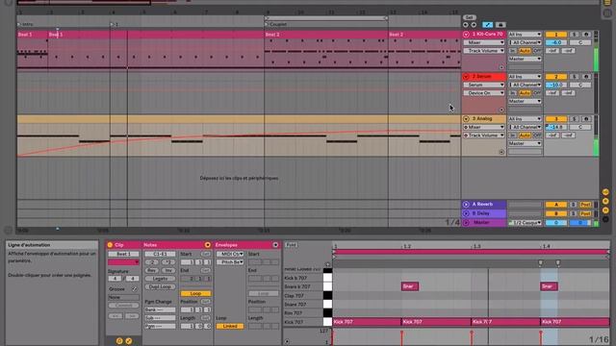616x346 pixels.
Task: Click the Legato button
Action: coord(160,279)
